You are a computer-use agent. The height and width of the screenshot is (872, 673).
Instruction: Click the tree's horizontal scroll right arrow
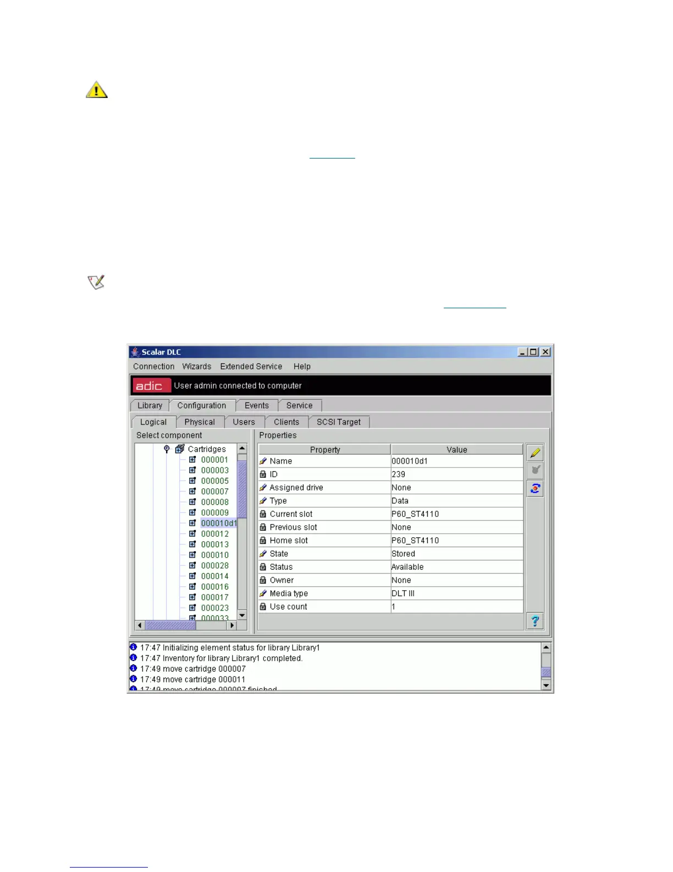(232, 625)
